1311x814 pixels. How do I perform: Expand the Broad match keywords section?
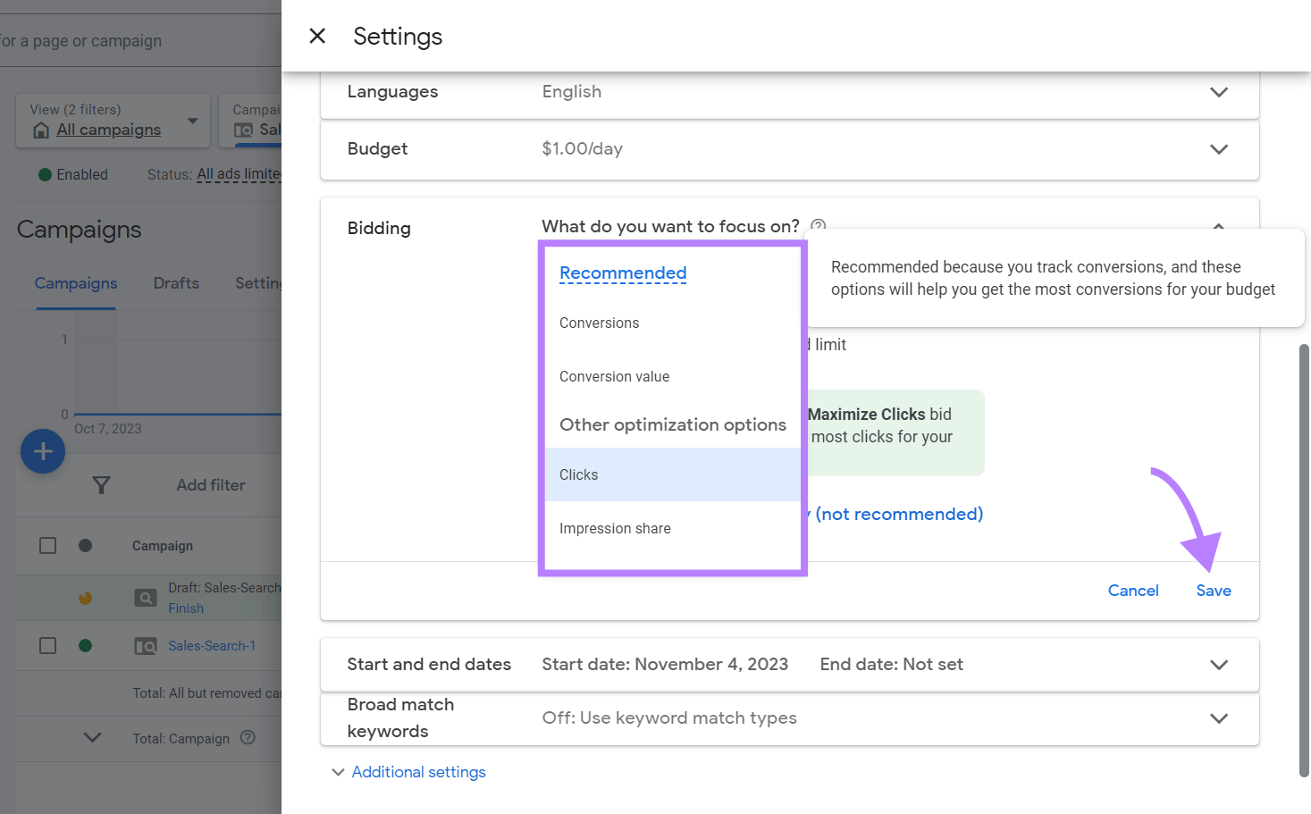point(1218,718)
